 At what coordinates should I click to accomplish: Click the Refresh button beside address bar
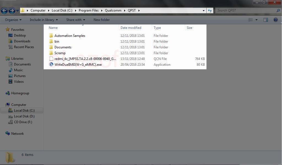[210, 11]
